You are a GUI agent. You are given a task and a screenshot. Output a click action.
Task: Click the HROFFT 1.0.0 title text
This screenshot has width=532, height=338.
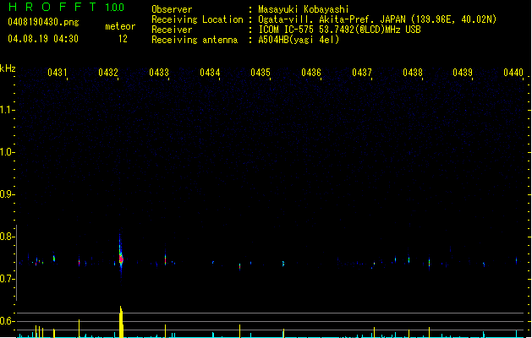[x=66, y=7]
